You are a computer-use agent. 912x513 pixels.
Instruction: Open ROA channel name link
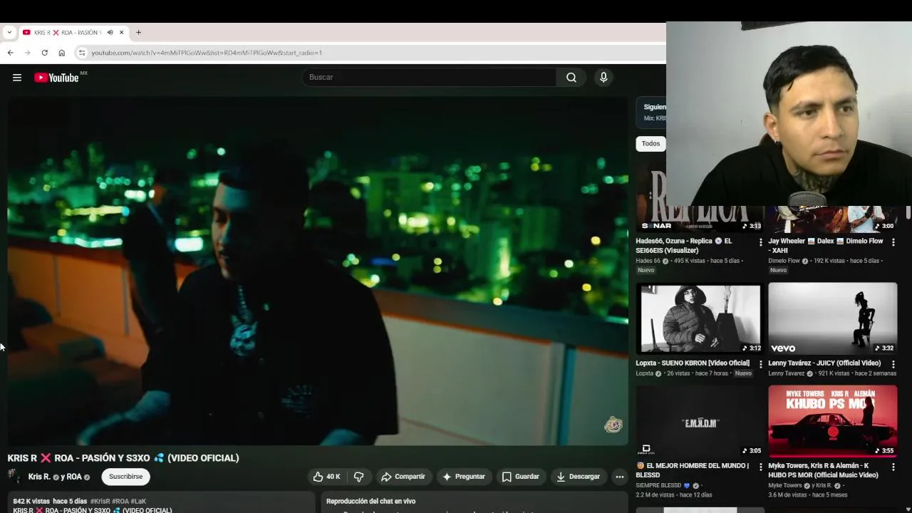coord(73,477)
